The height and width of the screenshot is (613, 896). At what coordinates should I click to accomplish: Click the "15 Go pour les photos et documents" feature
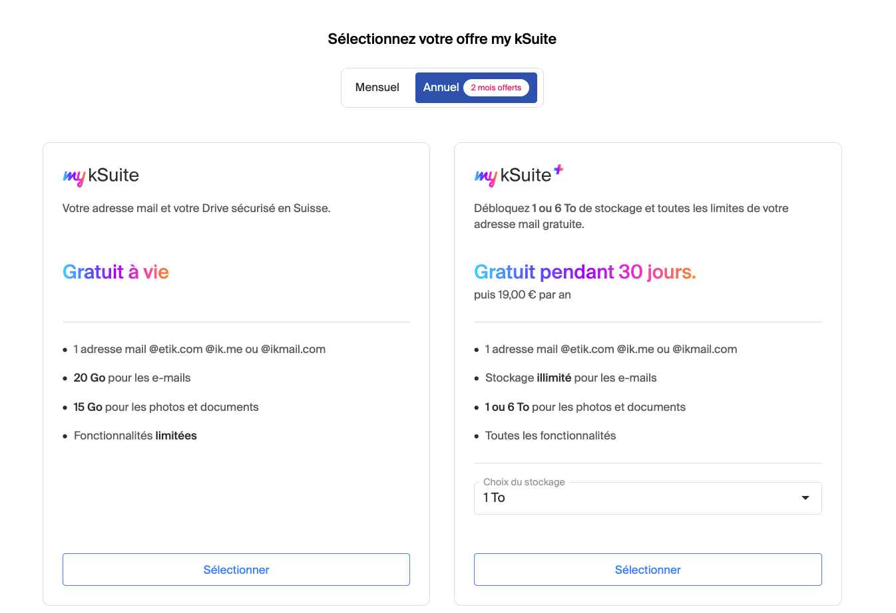[166, 407]
